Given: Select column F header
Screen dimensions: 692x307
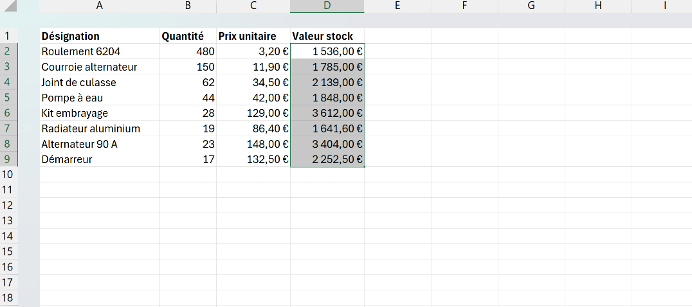Looking at the screenshot, I should (x=464, y=6).
